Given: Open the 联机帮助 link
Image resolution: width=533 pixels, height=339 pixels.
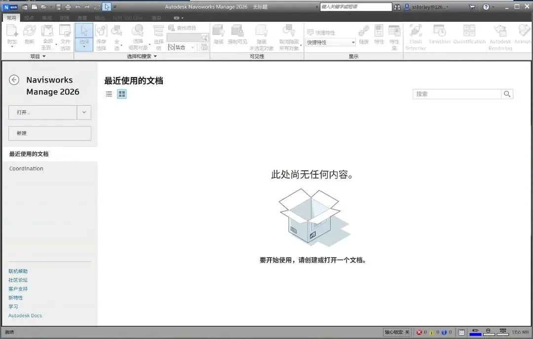Looking at the screenshot, I should coord(18,271).
